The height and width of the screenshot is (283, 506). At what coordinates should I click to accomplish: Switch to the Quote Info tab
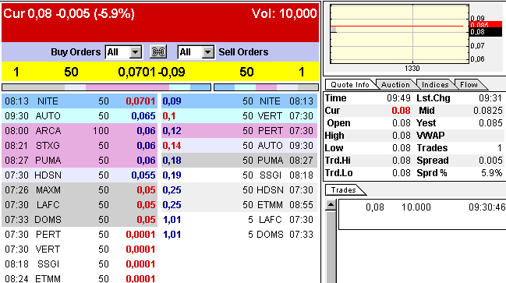tap(350, 84)
